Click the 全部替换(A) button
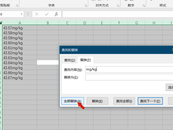173x130 pixels. tap(72, 101)
